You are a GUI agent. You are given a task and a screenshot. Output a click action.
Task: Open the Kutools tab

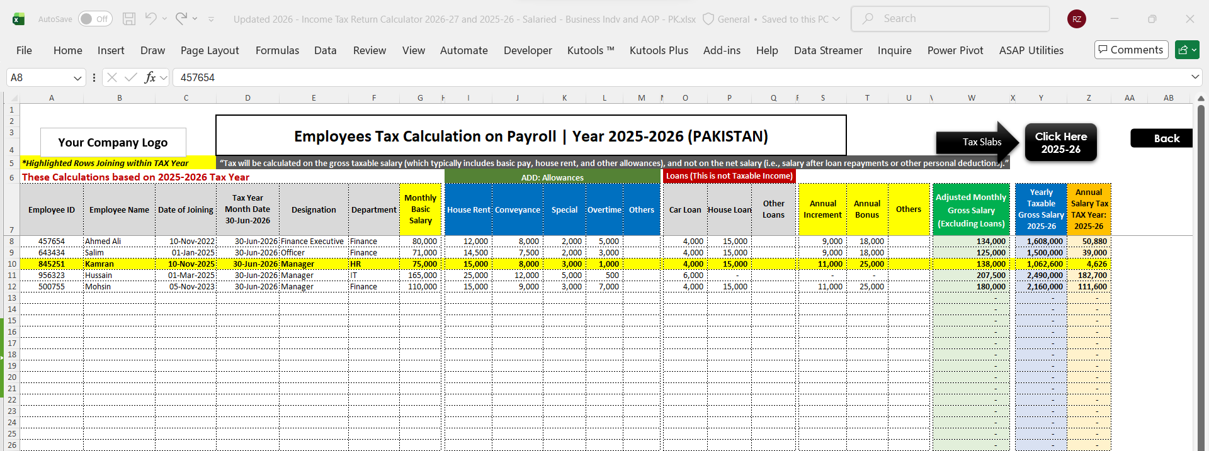click(x=591, y=50)
